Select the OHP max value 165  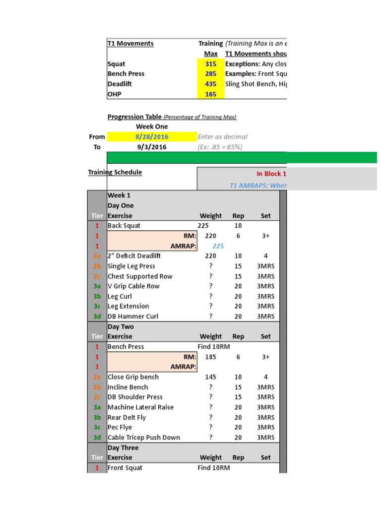pos(210,94)
